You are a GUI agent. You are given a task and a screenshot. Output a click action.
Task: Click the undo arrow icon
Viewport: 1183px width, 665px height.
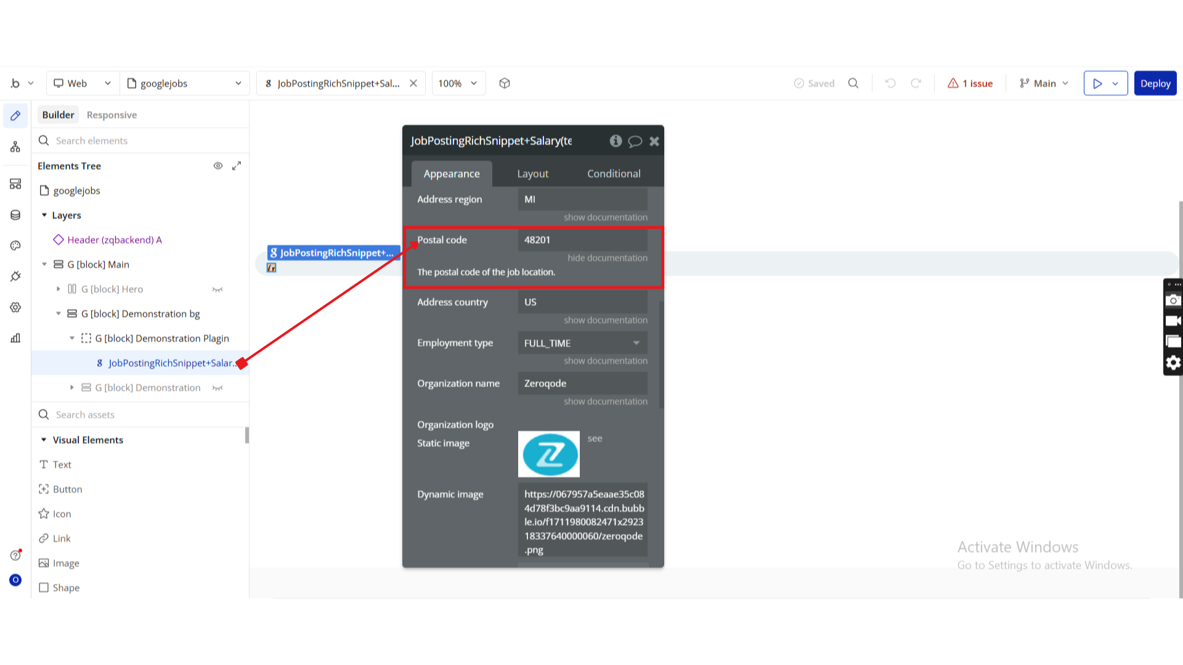click(890, 83)
